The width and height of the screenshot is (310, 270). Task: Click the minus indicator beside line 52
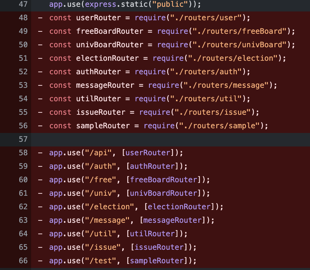coord(40,72)
